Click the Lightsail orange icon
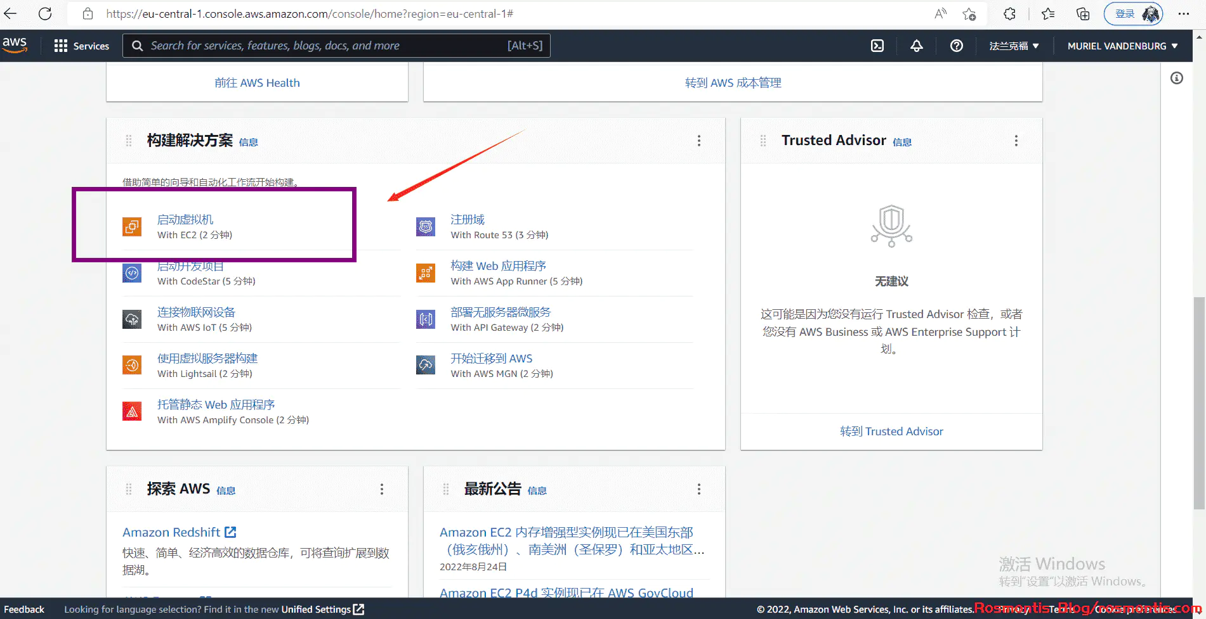Viewport: 1206px width, 619px height. (x=132, y=366)
